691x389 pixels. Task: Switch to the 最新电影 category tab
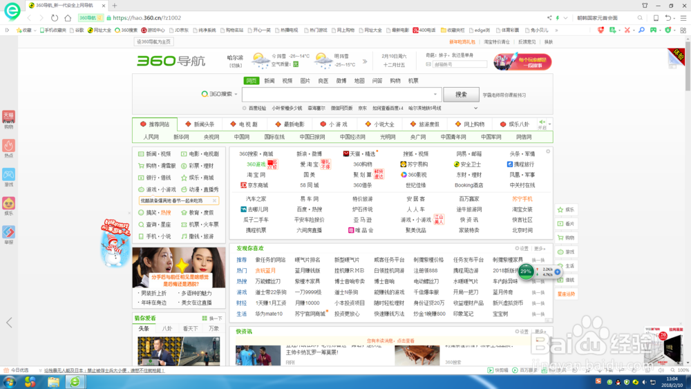click(x=290, y=124)
